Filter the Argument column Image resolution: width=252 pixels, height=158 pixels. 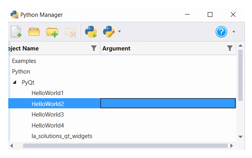230,48
